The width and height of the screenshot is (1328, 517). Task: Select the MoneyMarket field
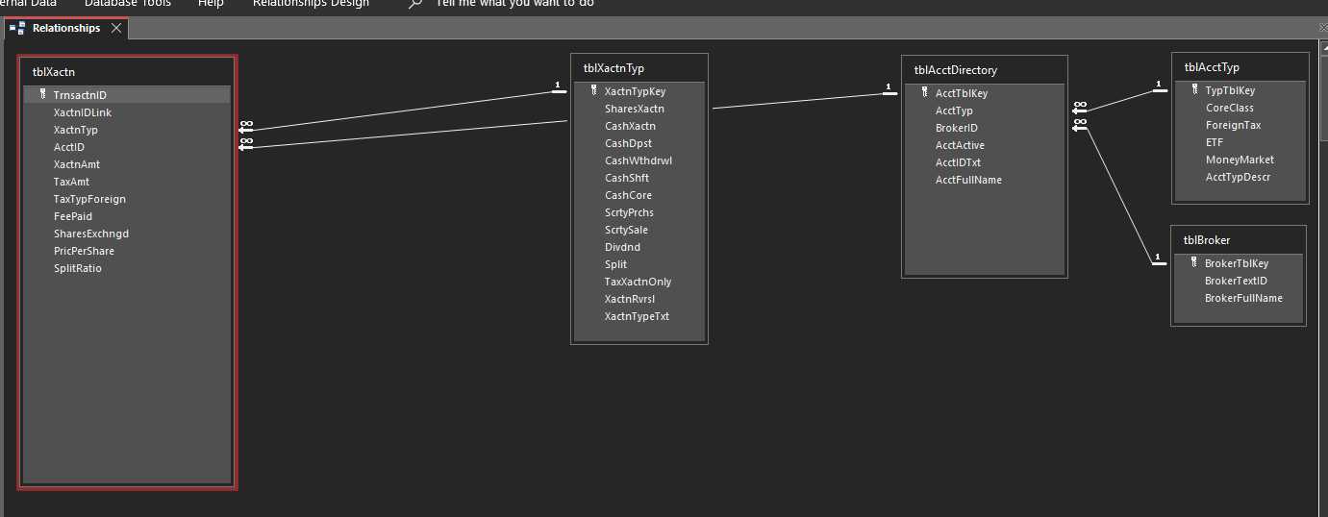tap(1240, 160)
